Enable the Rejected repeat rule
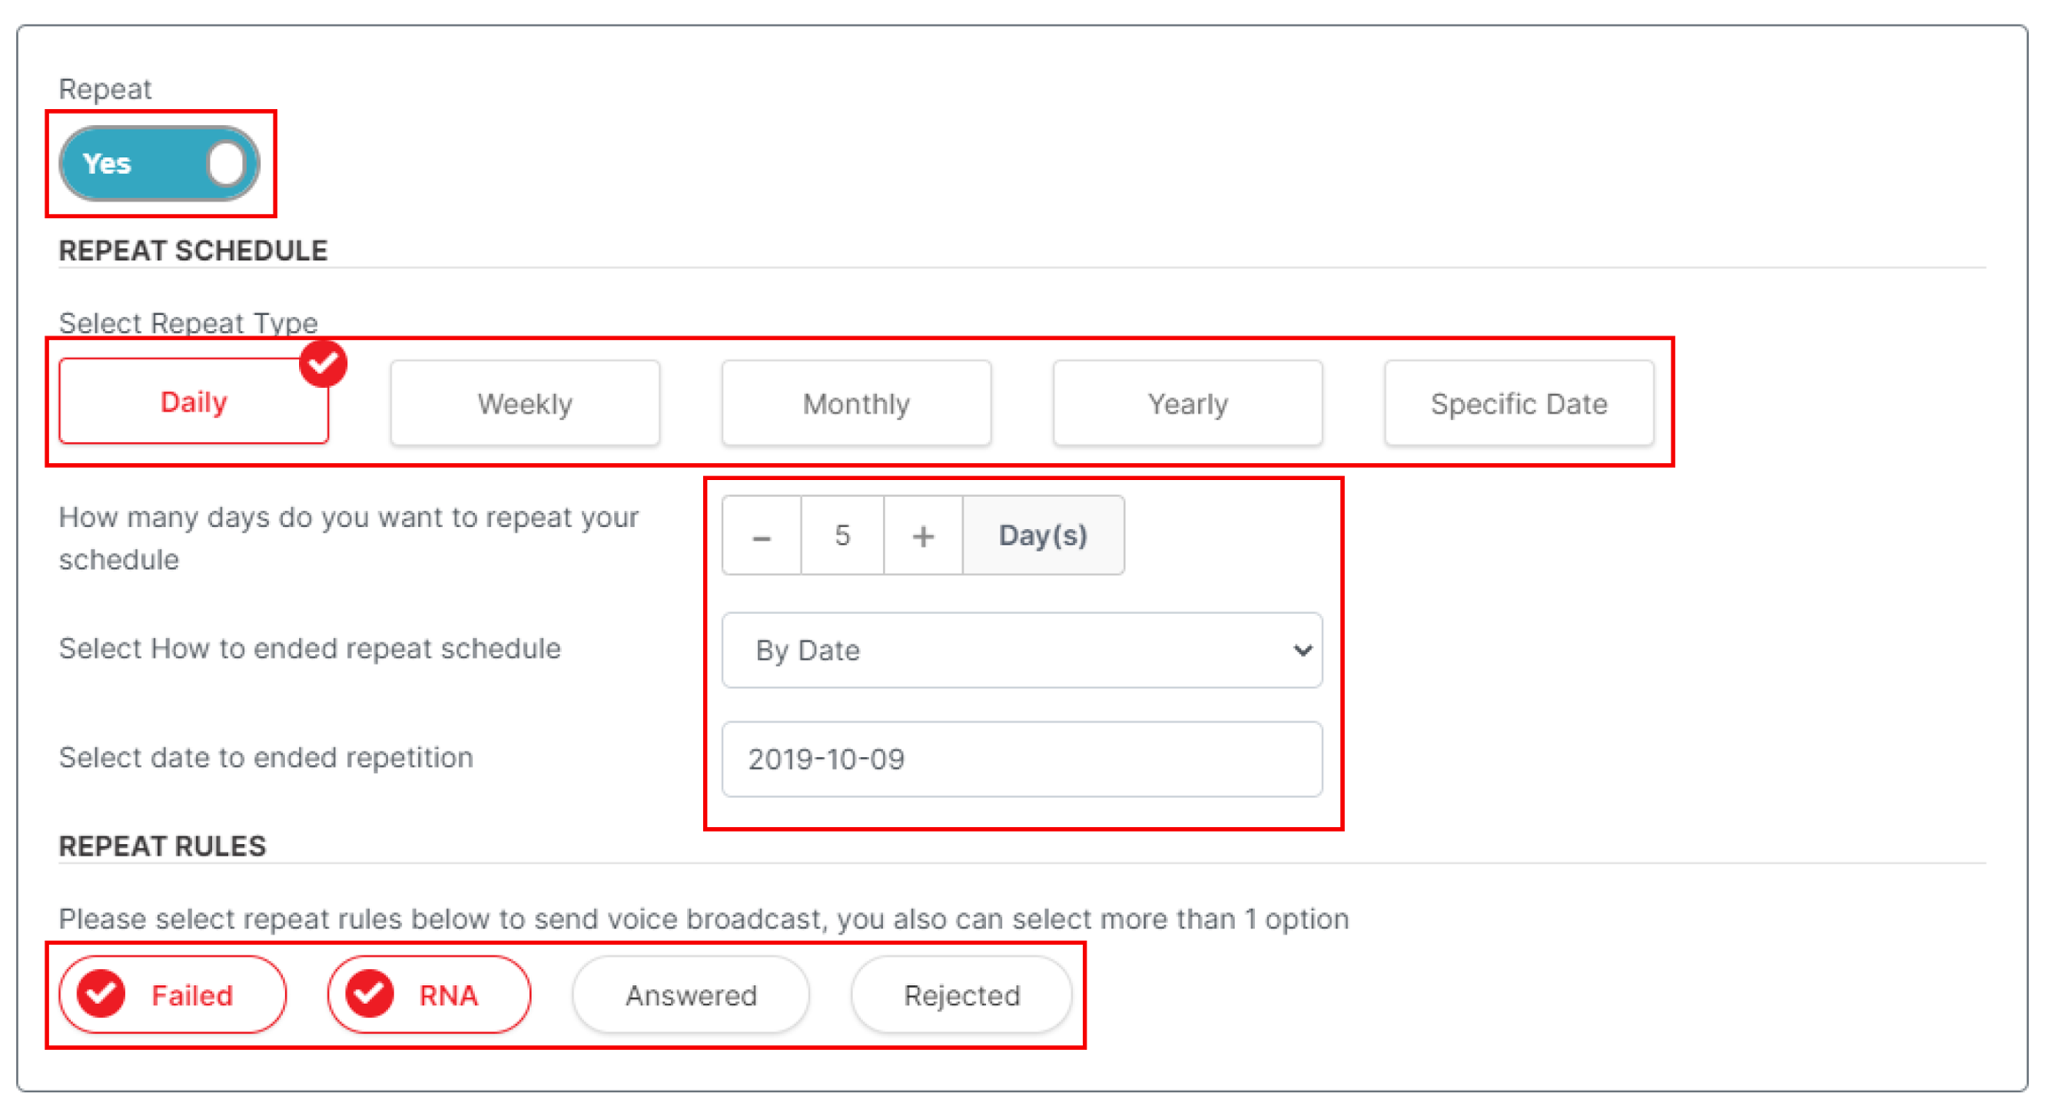2045x1119 pixels. [x=961, y=995]
